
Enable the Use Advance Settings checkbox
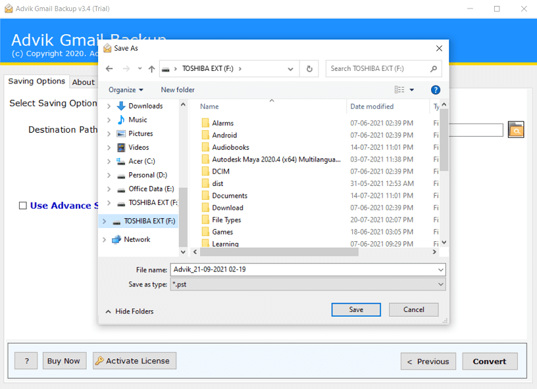21,205
